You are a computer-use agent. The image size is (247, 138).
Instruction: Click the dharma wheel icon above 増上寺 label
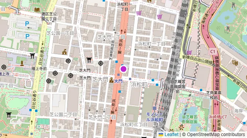click(4, 67)
